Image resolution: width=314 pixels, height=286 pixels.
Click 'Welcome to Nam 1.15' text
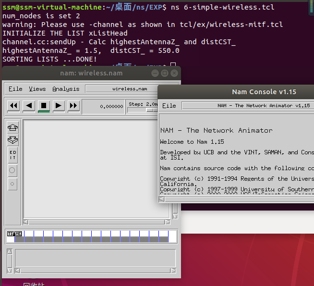192,142
